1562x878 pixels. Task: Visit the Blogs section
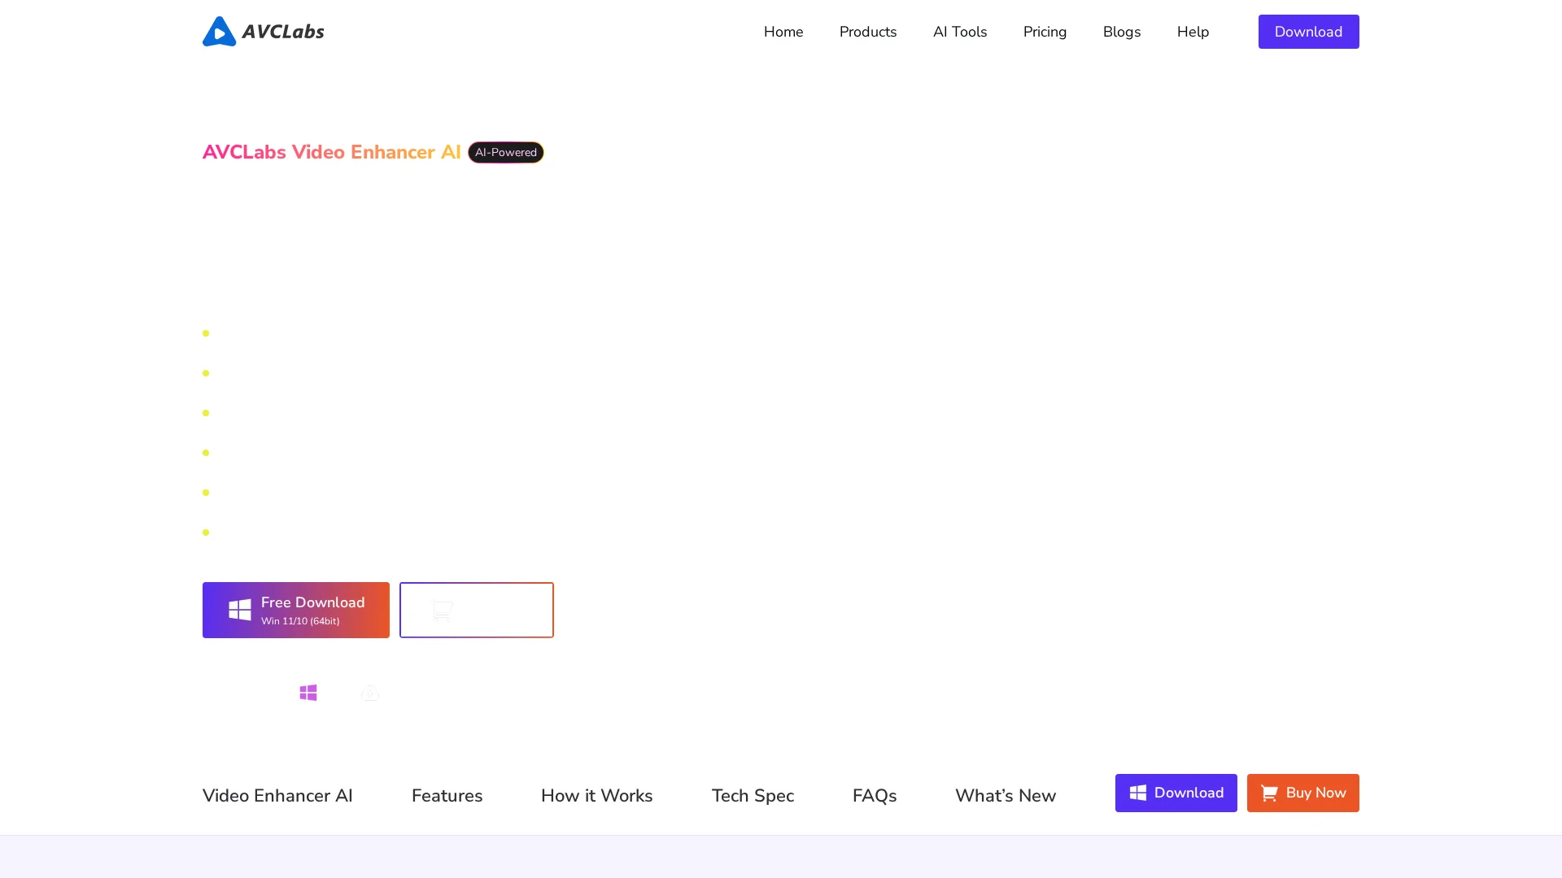[x=1121, y=32]
